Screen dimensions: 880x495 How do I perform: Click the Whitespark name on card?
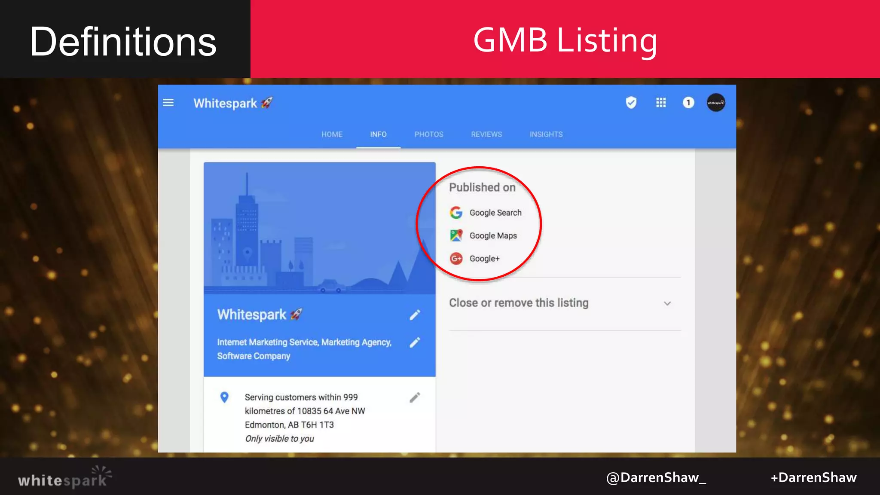click(260, 315)
